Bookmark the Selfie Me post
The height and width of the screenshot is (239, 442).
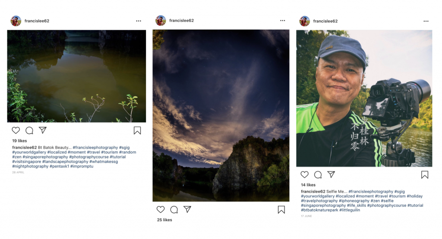click(x=425, y=174)
